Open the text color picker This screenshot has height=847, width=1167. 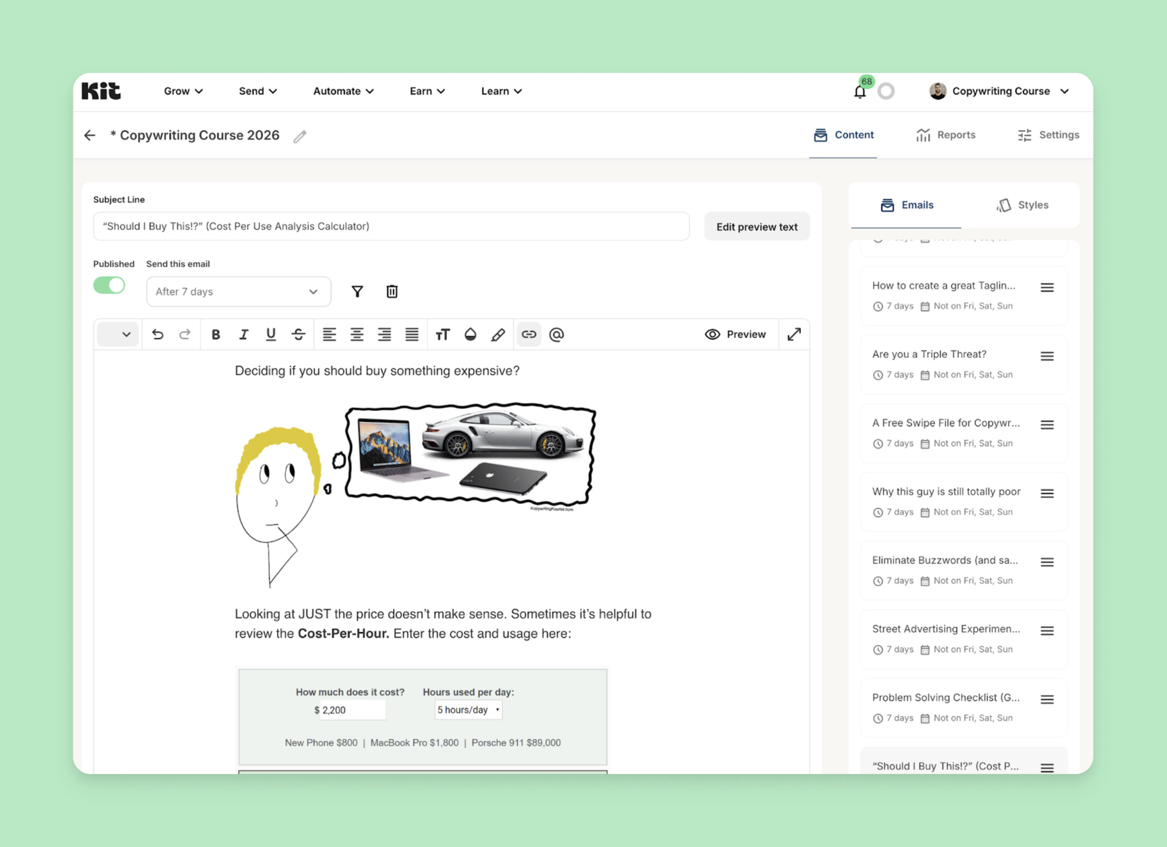[x=470, y=335]
